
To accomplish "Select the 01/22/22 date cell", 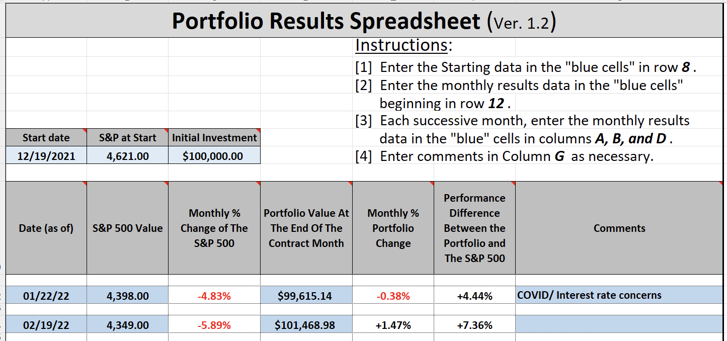I will pos(46,296).
